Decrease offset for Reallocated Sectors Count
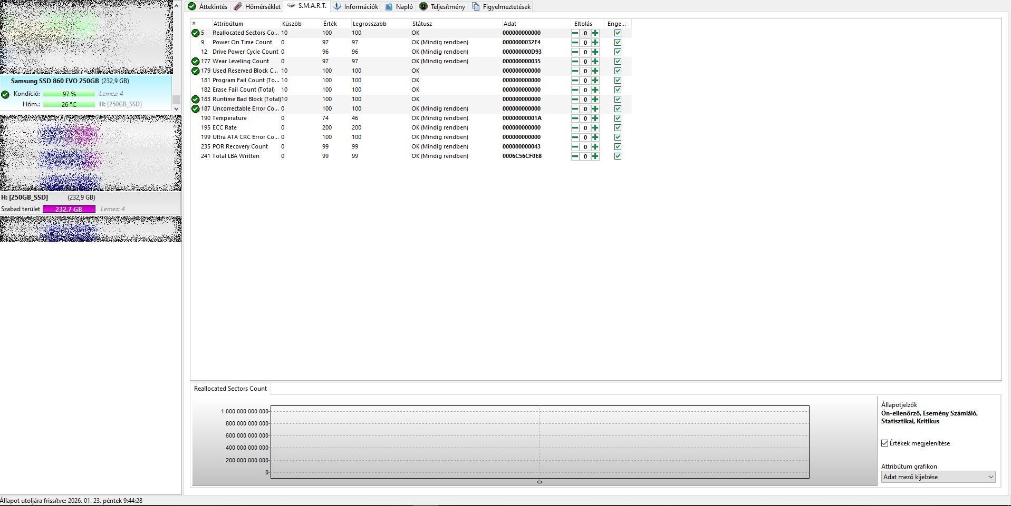This screenshot has height=506, width=1011. [x=575, y=33]
